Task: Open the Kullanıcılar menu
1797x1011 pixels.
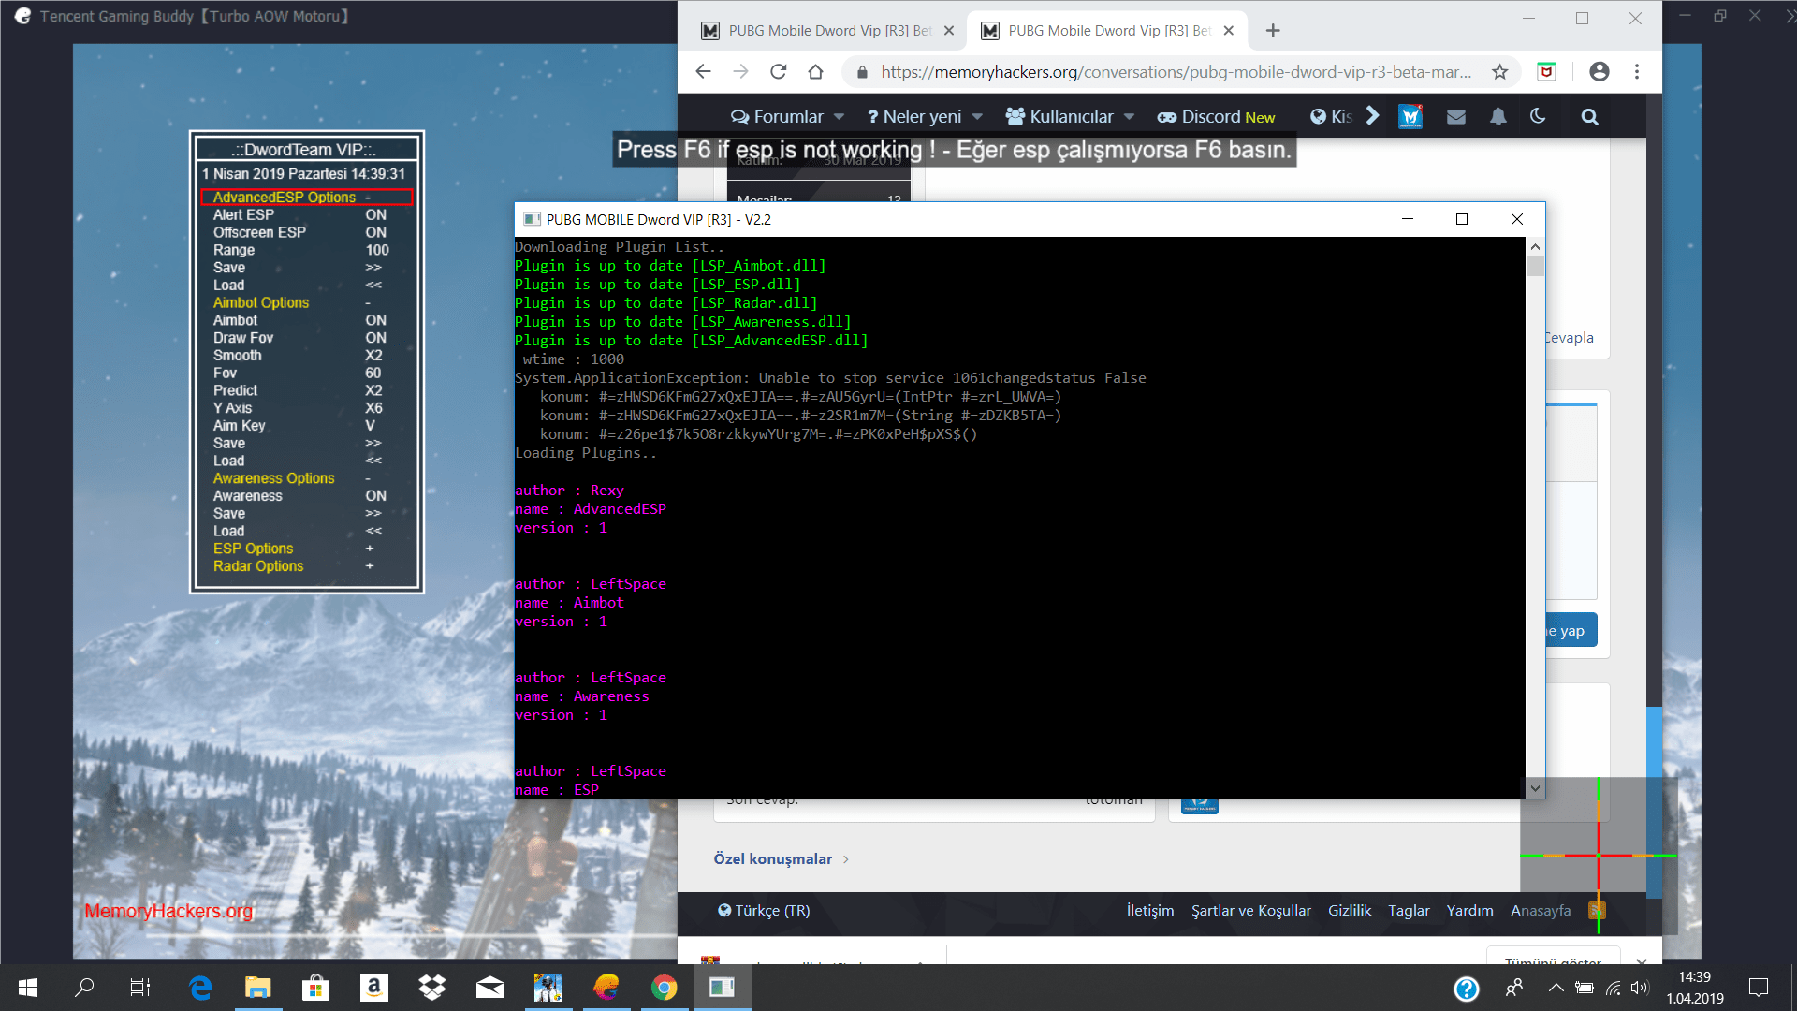Action: tap(1059, 116)
